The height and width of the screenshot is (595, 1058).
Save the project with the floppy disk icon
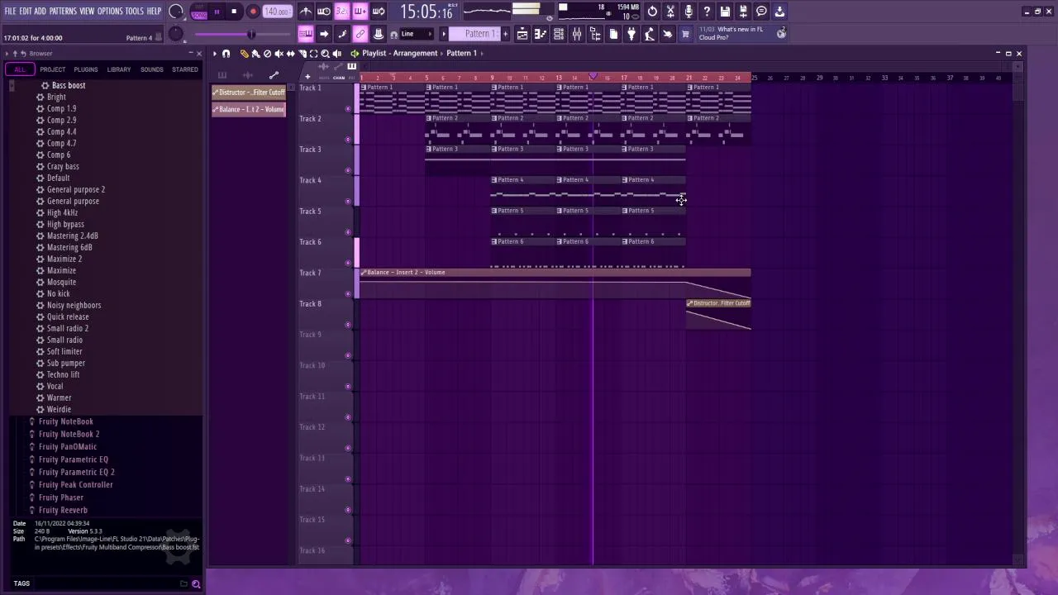tap(725, 12)
